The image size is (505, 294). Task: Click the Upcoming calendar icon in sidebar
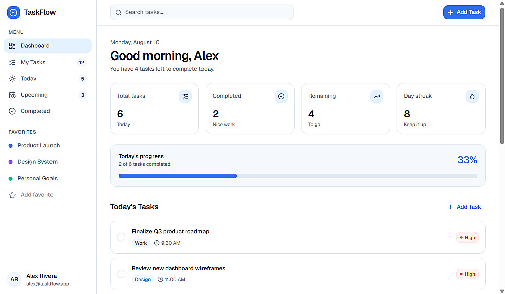click(x=12, y=95)
